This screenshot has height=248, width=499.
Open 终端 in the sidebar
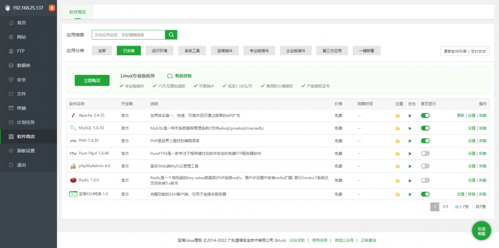[x=29, y=108]
